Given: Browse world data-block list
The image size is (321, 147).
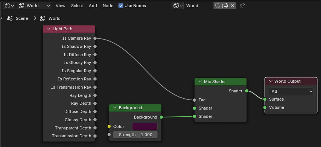Looking at the screenshot, I should click(x=178, y=6).
